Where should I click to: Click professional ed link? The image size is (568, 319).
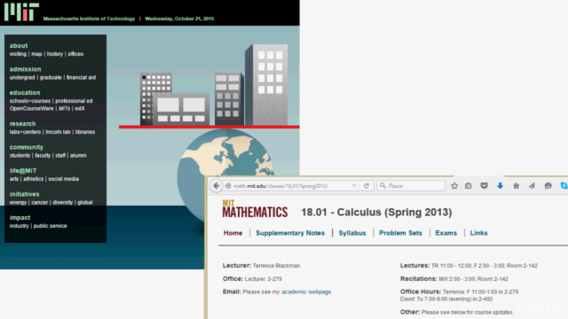[x=74, y=101]
